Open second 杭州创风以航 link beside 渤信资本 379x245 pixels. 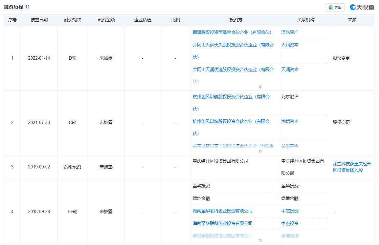click(231, 127)
